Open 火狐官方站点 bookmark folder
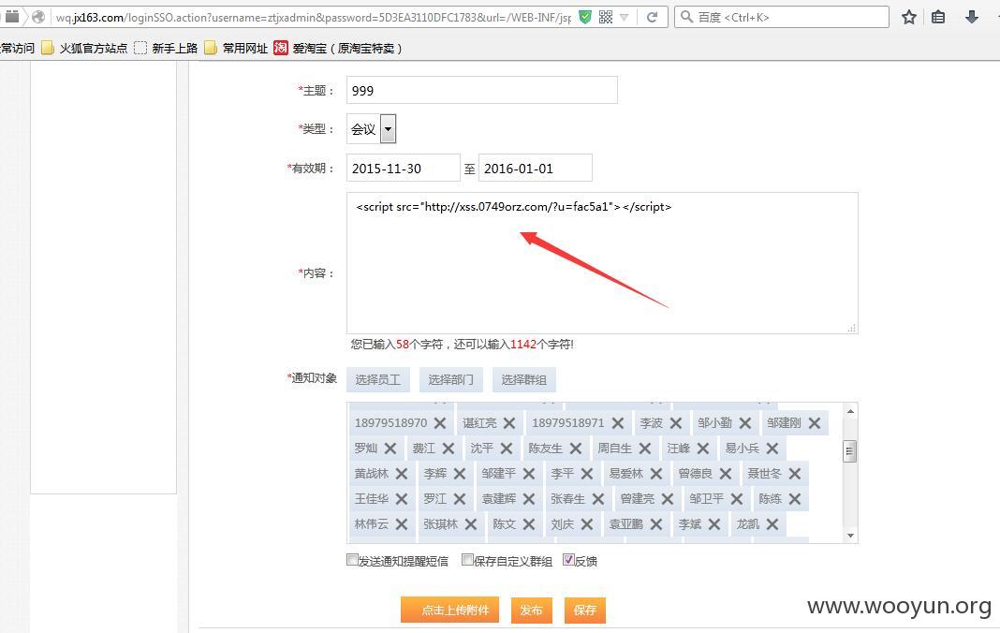1000x633 pixels. [x=85, y=48]
